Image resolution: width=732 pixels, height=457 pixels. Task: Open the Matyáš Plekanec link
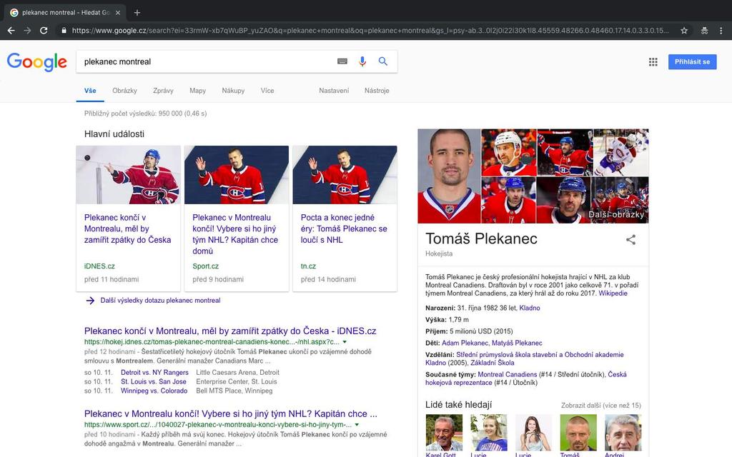pyautogui.click(x=517, y=343)
